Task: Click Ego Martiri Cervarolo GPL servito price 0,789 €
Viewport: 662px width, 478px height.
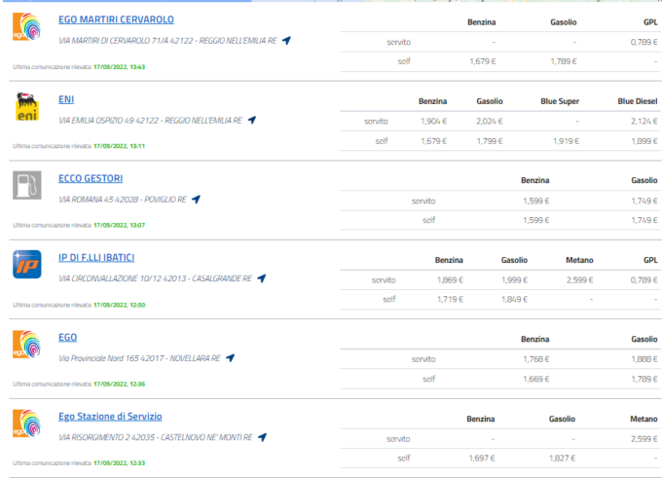Action: (644, 42)
